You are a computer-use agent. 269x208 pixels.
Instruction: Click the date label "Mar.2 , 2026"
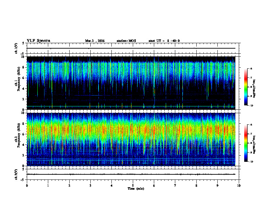point(95,41)
